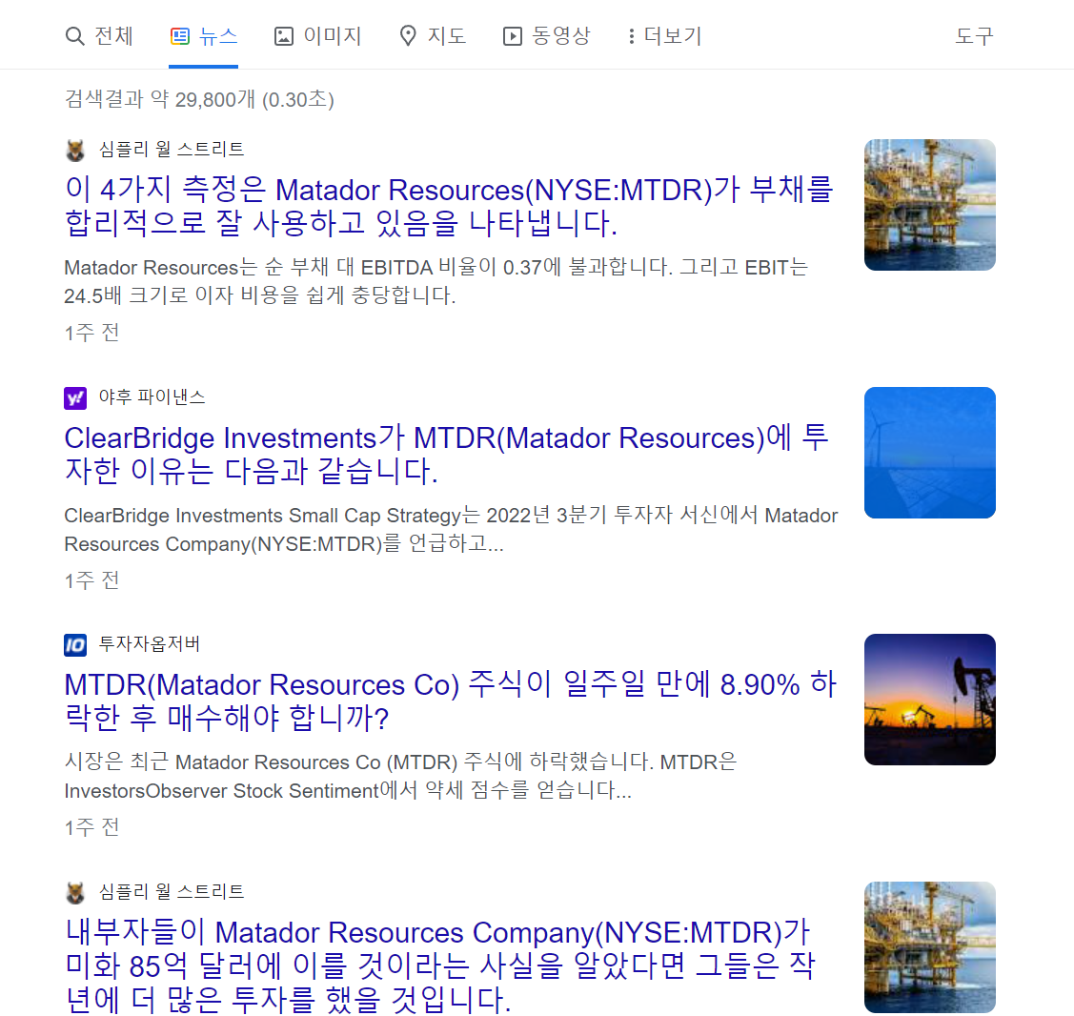Screen dimensions: 1074x1016
Task: Click the Simply Wall St favicon of fourth result
Action: coord(75,892)
